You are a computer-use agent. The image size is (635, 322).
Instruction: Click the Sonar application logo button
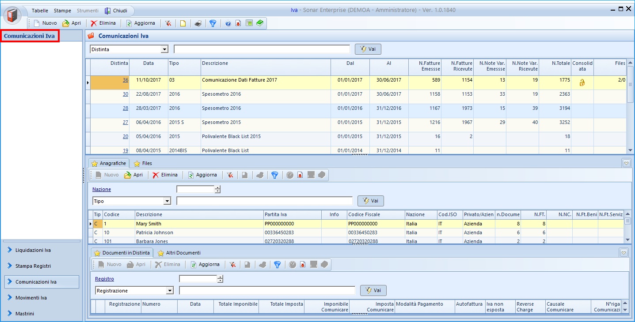[x=12, y=15]
